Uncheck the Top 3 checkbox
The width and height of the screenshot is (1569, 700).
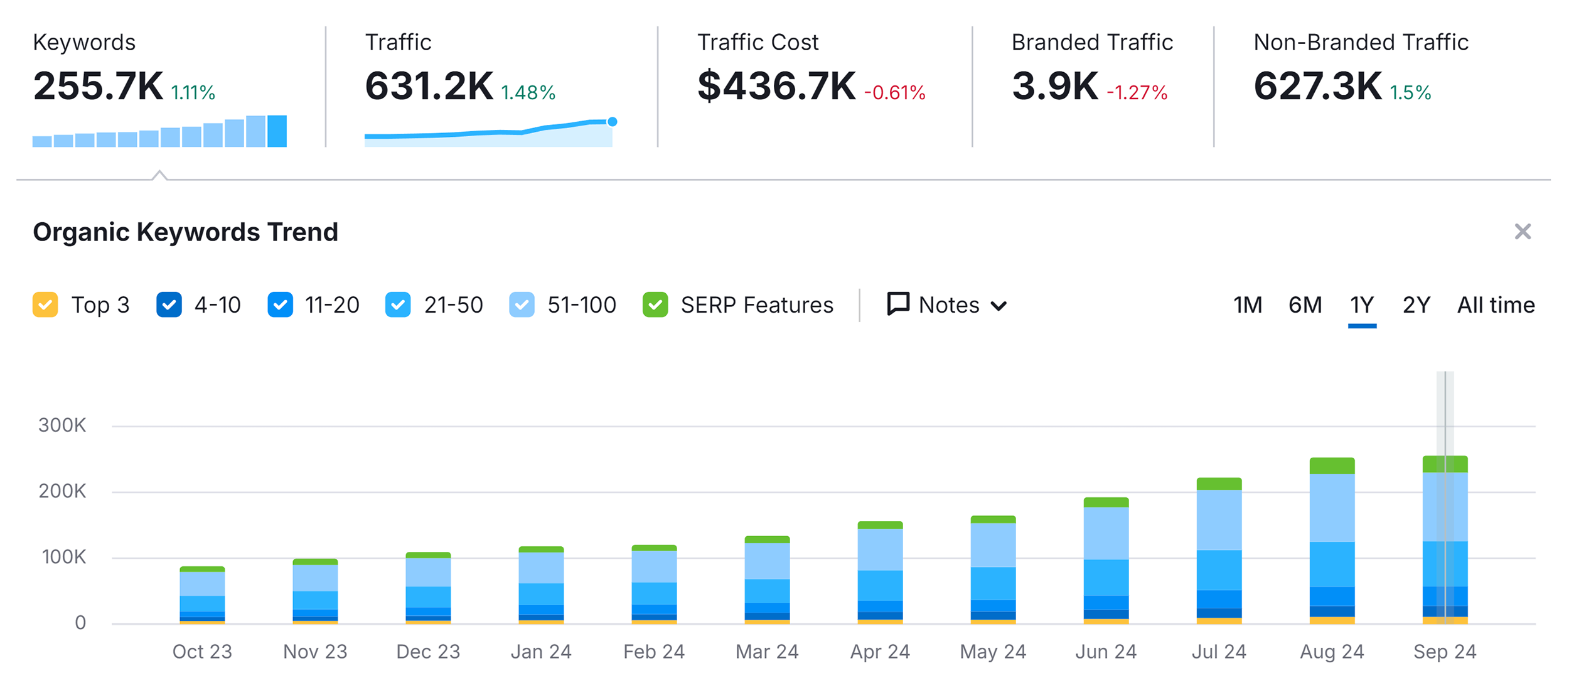(45, 305)
